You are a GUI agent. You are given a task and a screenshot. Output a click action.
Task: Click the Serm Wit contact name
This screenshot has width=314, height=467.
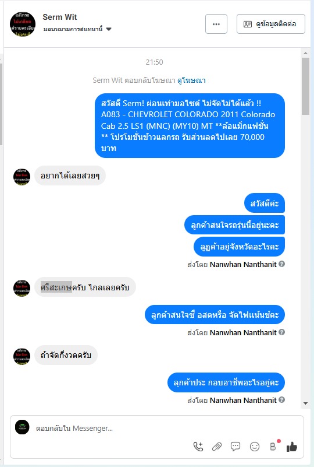[60, 17]
